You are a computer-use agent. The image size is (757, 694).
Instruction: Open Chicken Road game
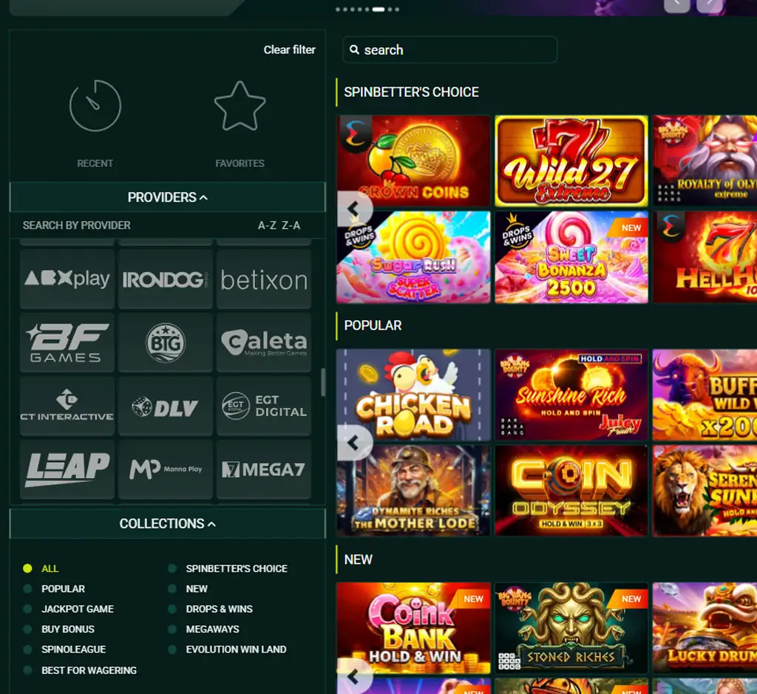(413, 395)
